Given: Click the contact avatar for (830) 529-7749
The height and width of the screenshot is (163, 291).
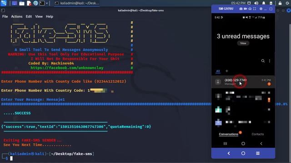Looking at the screenshot, I should coord(218,81).
